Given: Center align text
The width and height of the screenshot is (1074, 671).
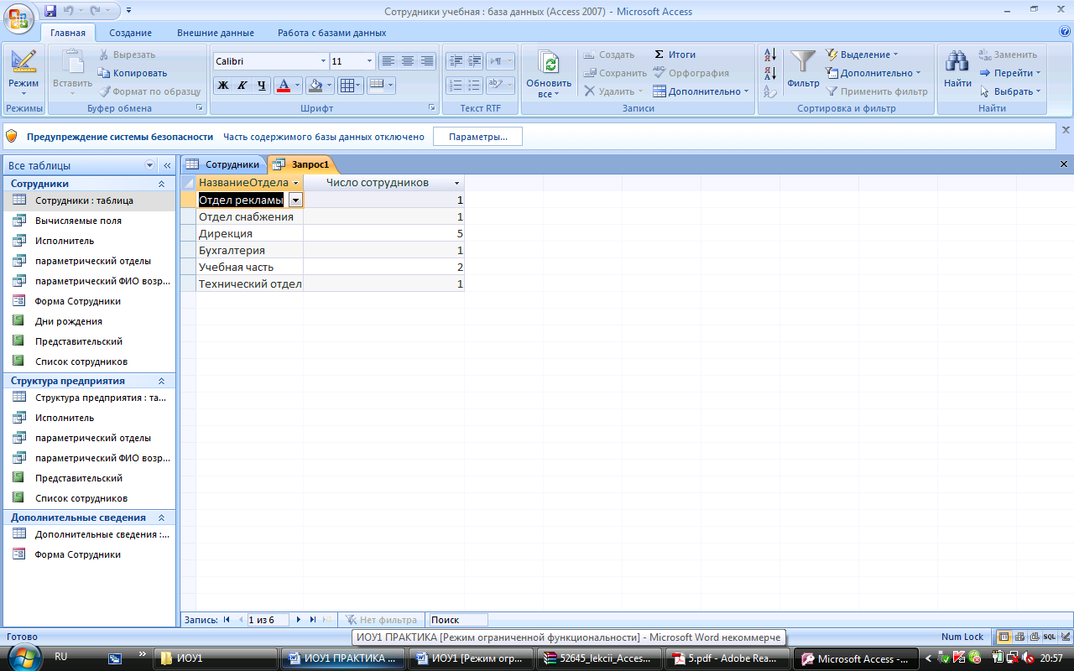Looking at the screenshot, I should [407, 61].
